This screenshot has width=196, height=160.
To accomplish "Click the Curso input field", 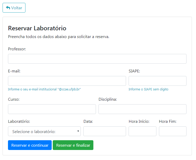I will point(52,109).
